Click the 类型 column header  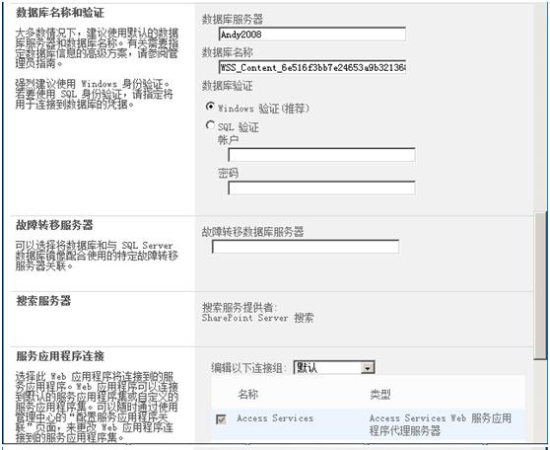coord(379,394)
